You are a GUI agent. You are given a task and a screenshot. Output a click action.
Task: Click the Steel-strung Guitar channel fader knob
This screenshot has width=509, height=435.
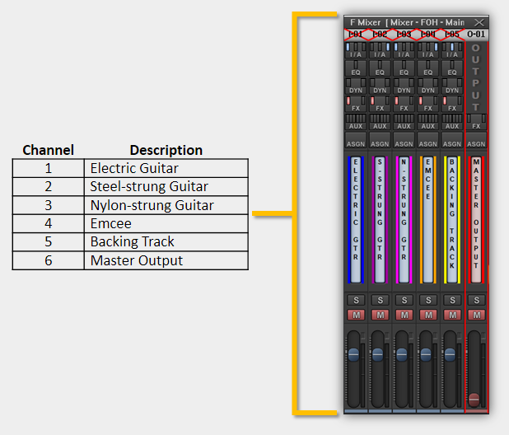click(378, 354)
